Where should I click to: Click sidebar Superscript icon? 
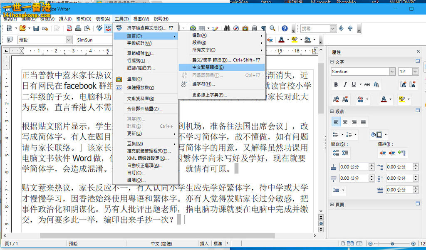click(336, 99)
